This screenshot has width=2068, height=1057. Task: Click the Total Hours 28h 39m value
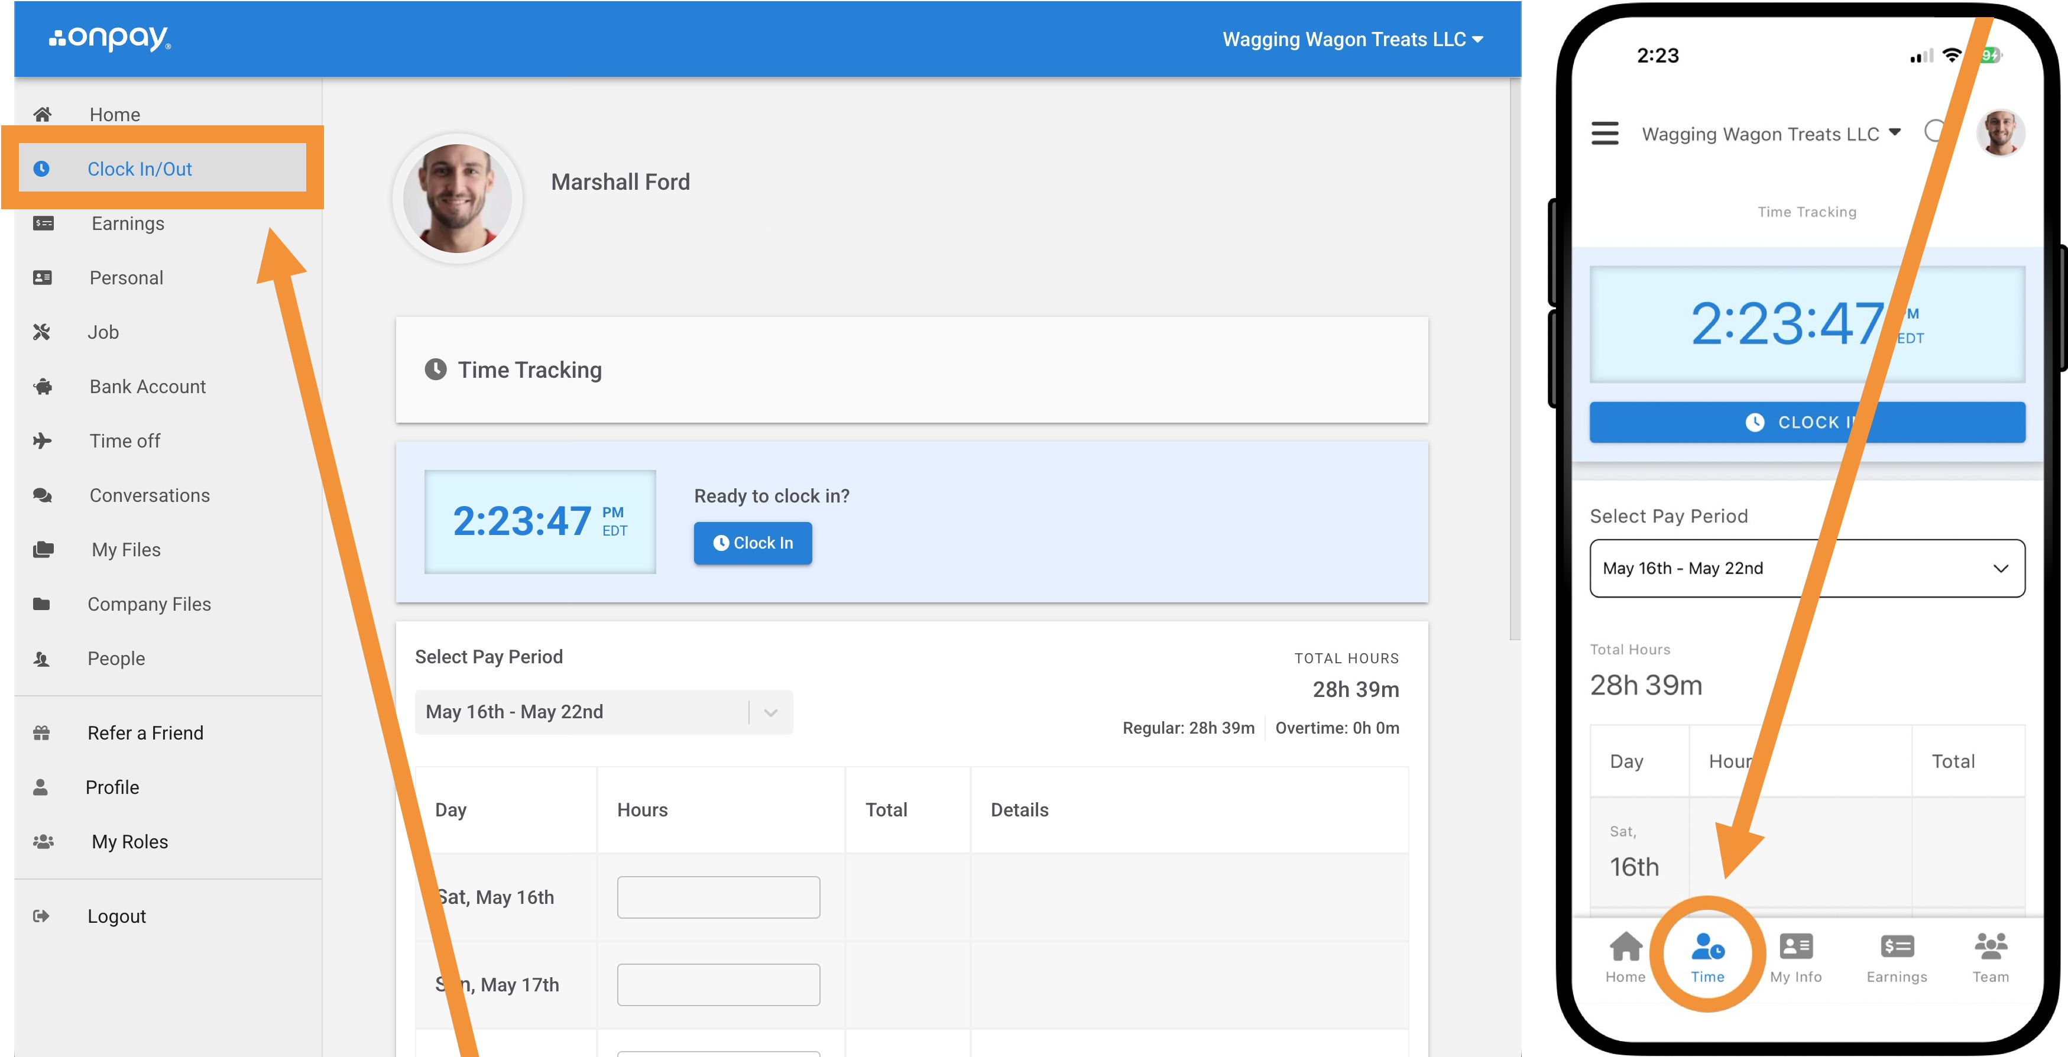point(1356,689)
